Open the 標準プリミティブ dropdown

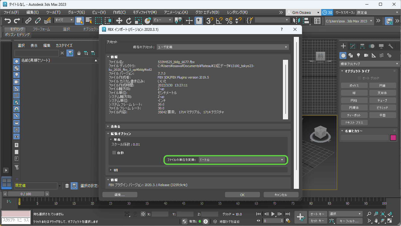370,64
